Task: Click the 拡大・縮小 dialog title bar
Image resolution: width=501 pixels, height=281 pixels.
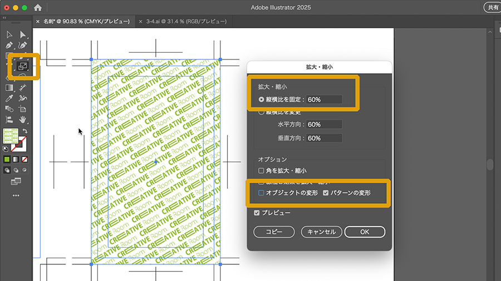Action: coord(319,67)
